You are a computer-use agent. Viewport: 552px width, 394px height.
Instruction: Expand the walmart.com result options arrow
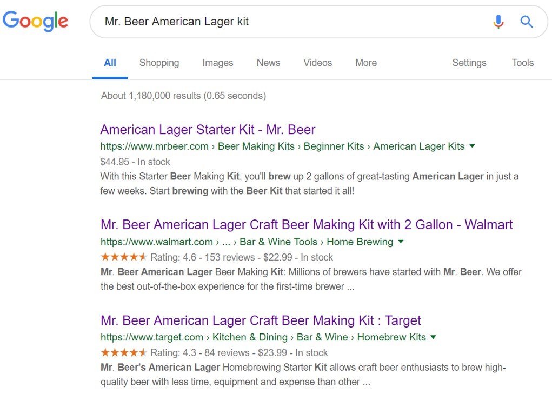(x=401, y=242)
